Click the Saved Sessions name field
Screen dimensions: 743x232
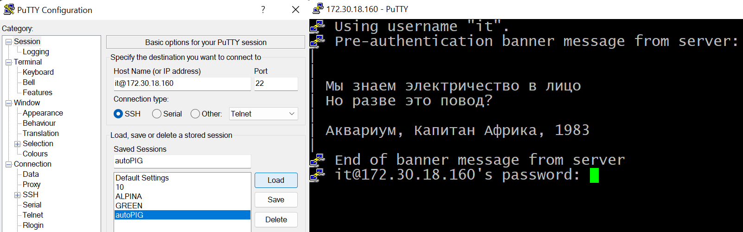click(182, 161)
